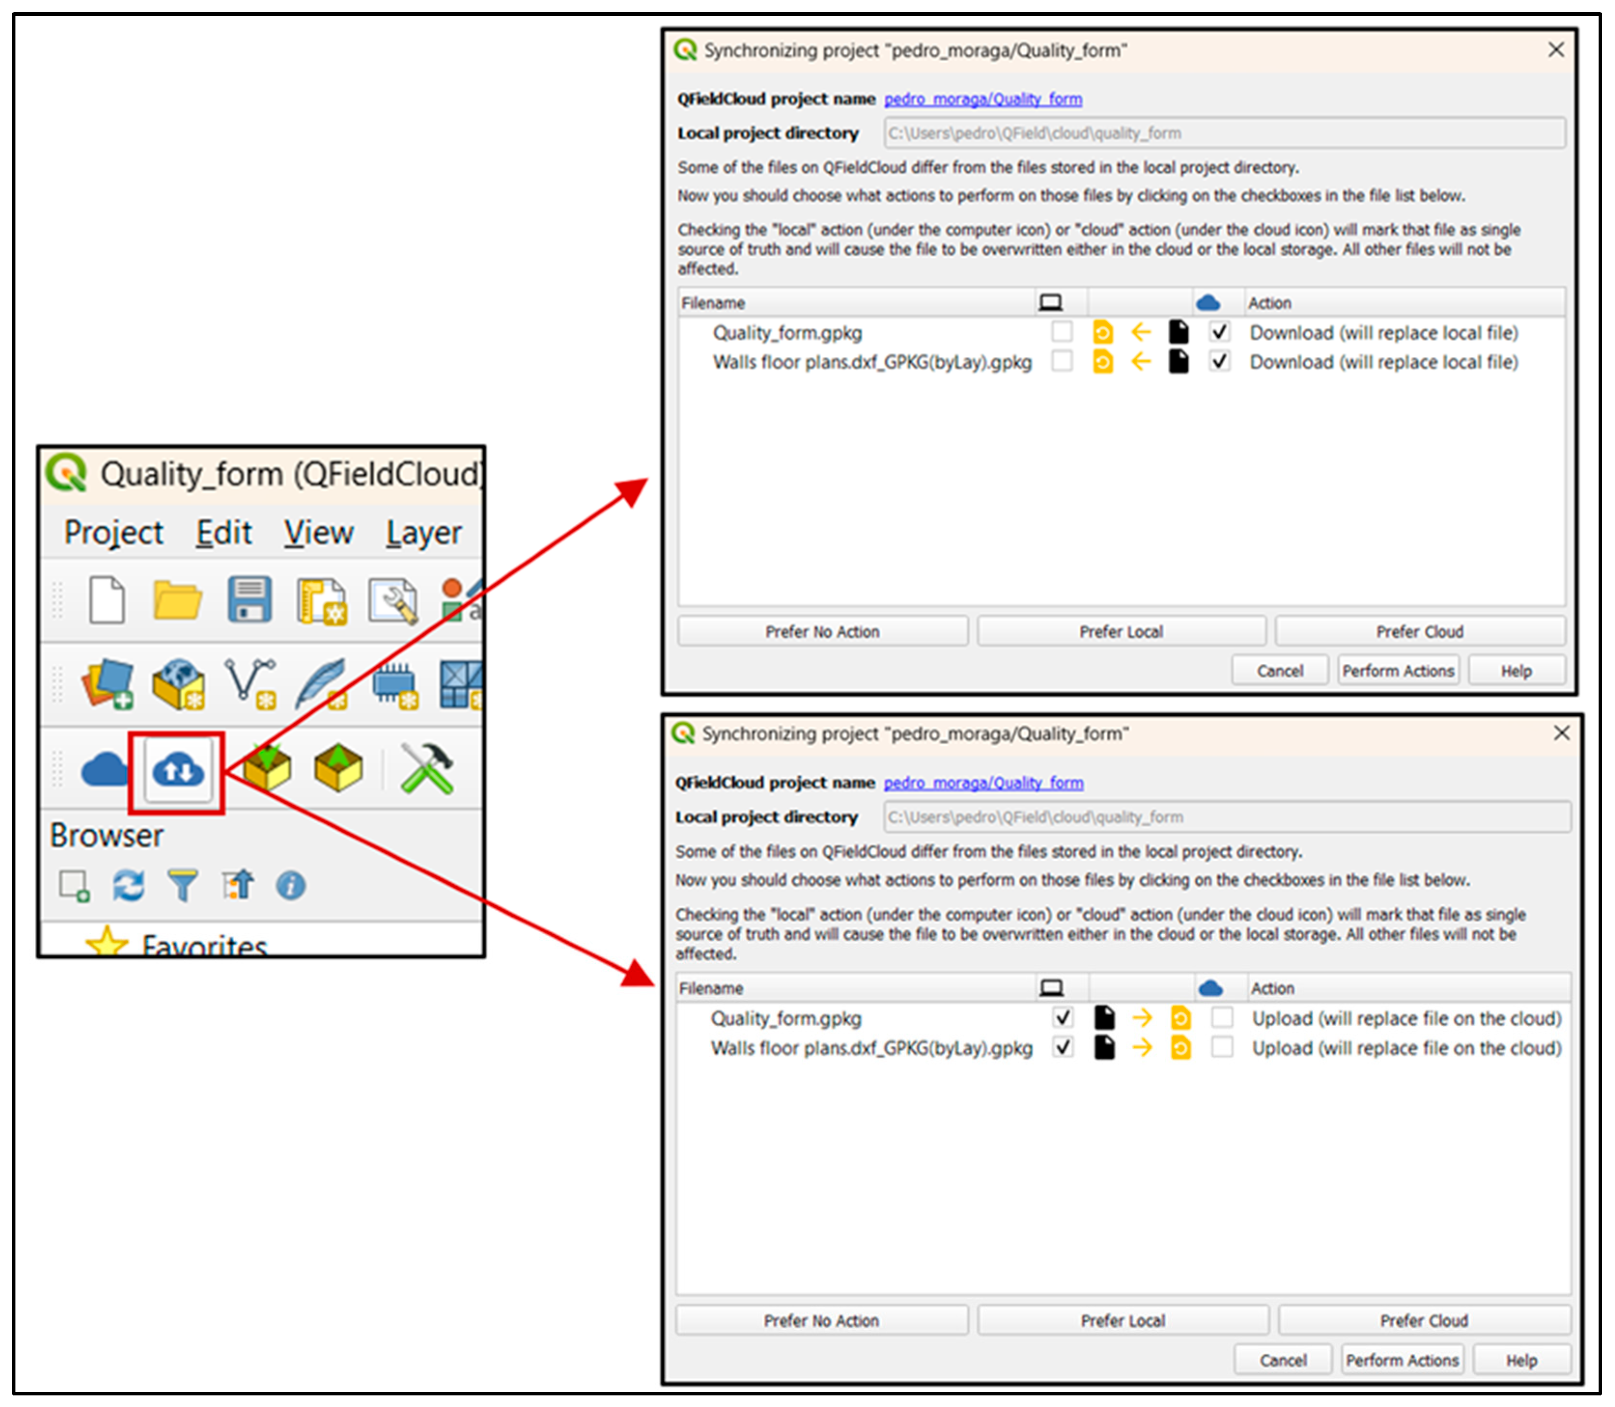The width and height of the screenshot is (1615, 1407).
Task: Open Data Source Manager icon
Action: 107,684
